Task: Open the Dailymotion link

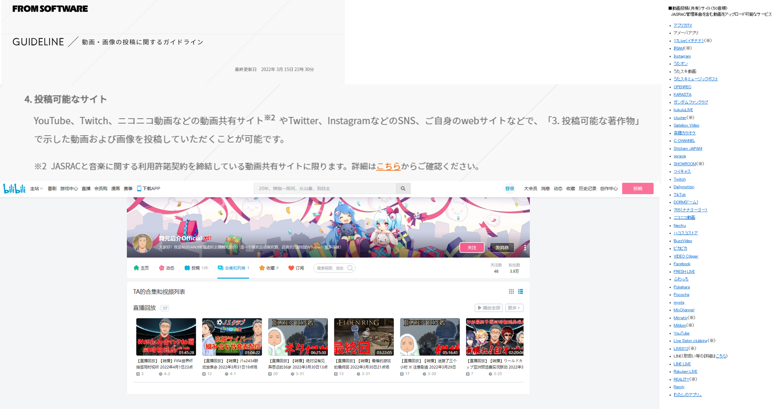Action: pyautogui.click(x=684, y=187)
